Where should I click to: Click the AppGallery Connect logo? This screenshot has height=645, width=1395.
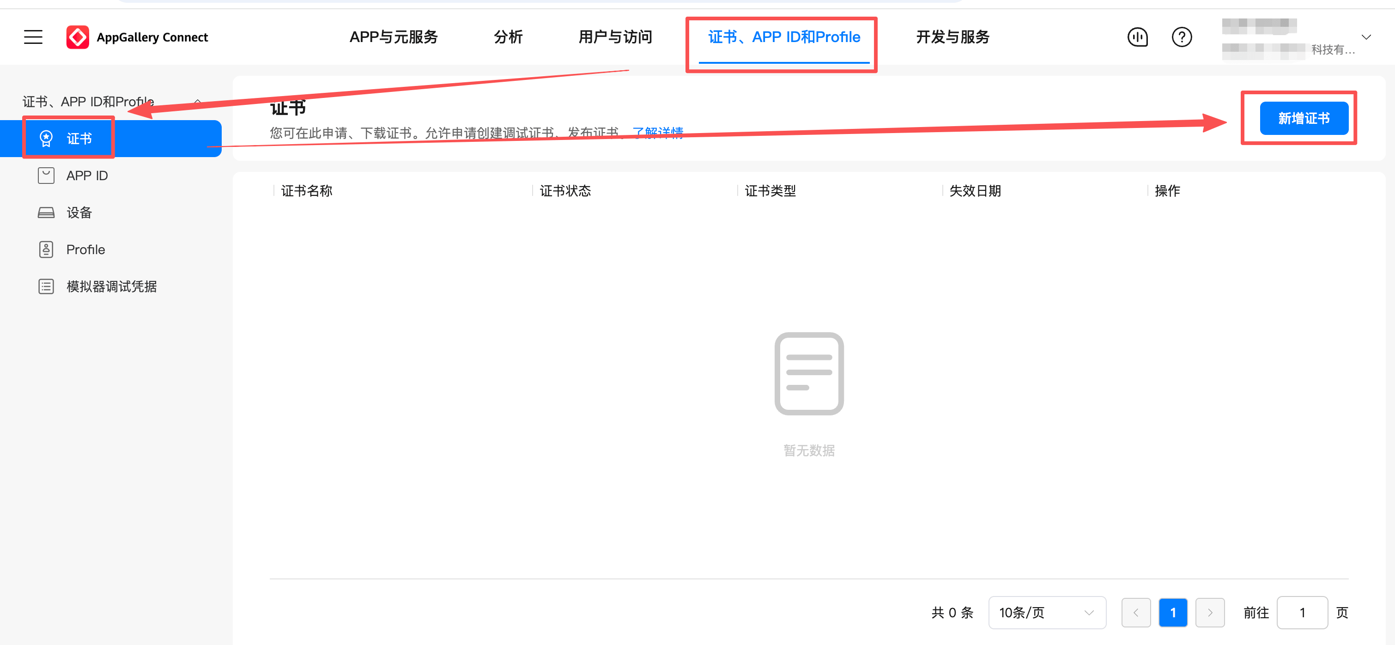(137, 37)
